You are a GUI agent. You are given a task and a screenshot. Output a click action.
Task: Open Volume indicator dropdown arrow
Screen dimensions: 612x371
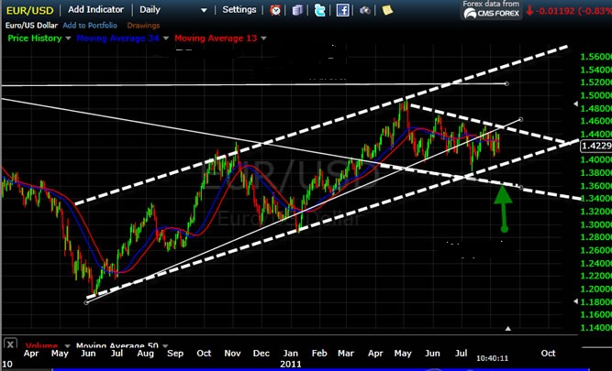click(x=66, y=346)
